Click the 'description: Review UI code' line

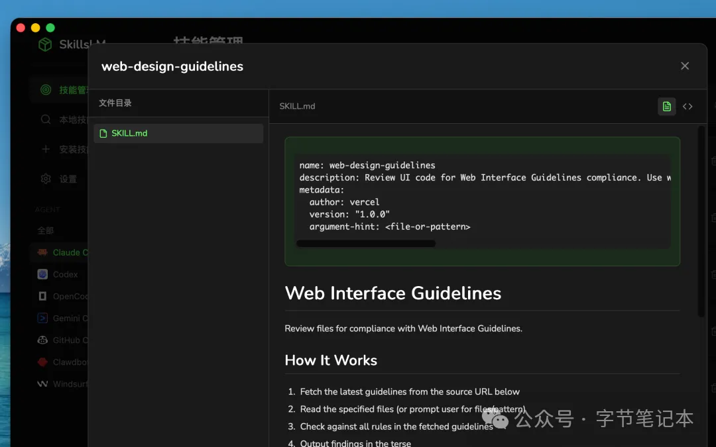click(485, 177)
